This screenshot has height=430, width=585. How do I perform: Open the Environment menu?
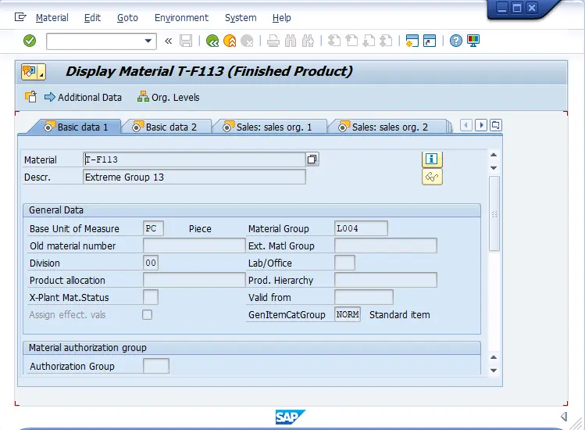coord(181,17)
